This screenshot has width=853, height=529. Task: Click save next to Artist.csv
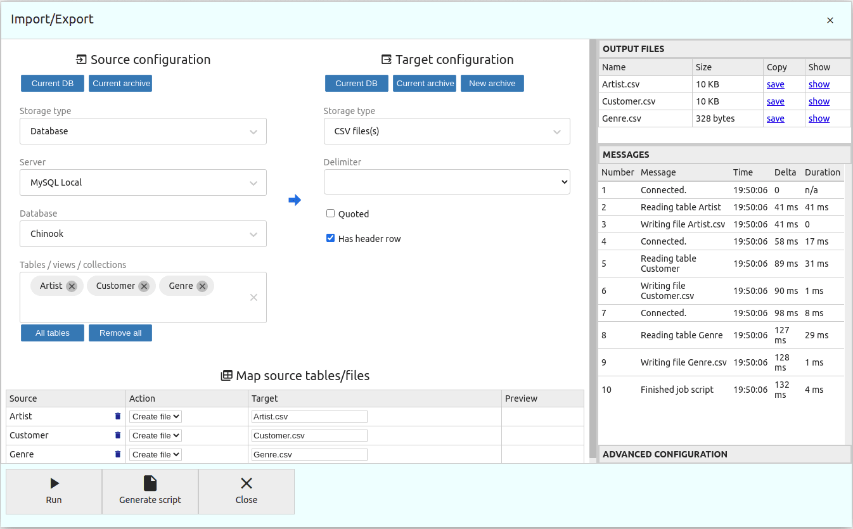(776, 84)
